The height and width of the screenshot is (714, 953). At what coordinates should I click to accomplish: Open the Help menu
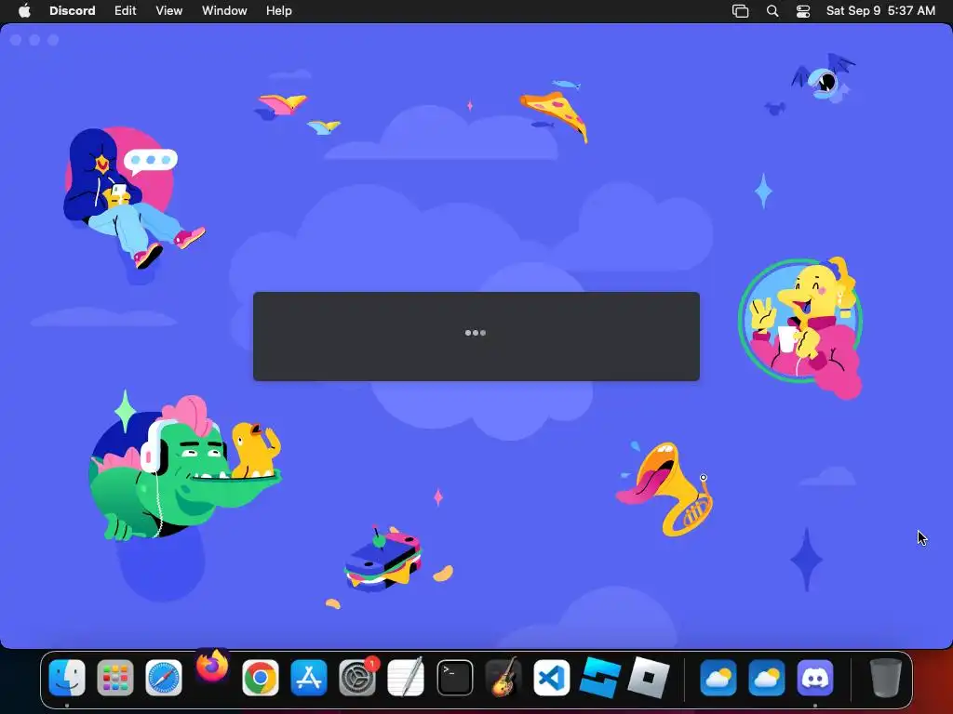(x=279, y=11)
